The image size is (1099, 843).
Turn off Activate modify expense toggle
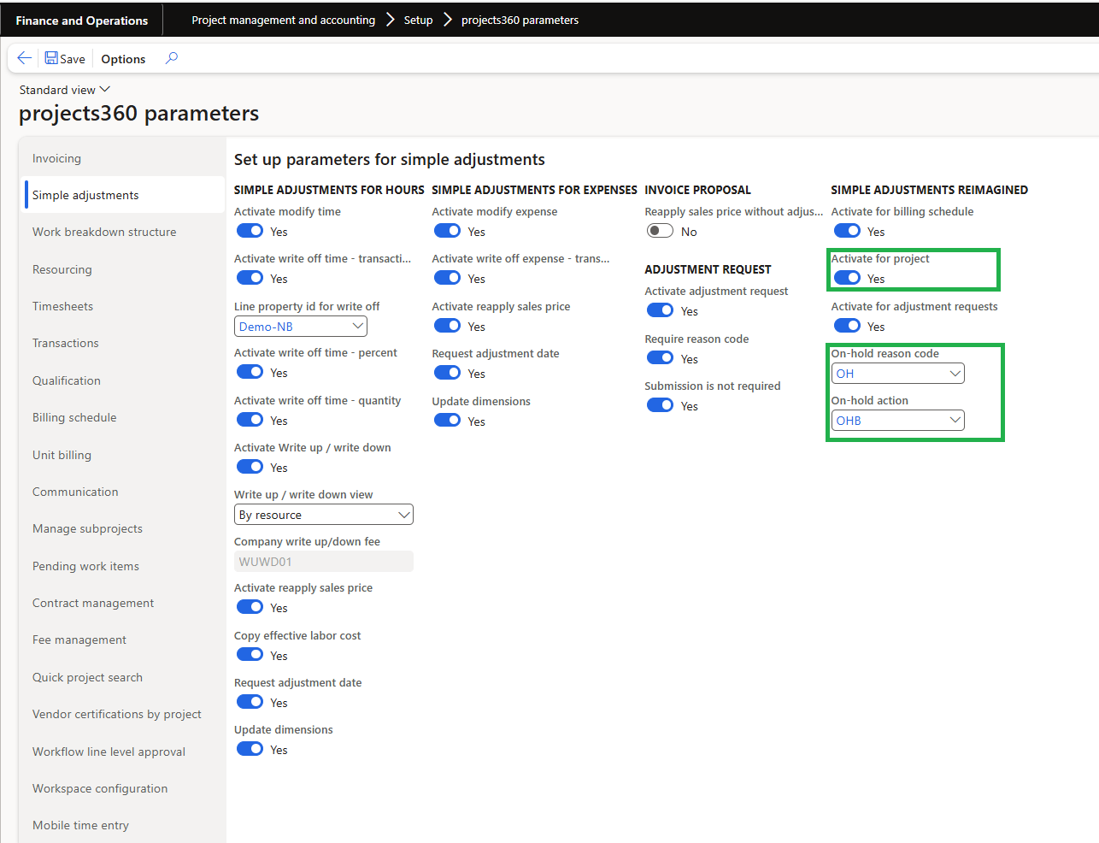coord(447,231)
